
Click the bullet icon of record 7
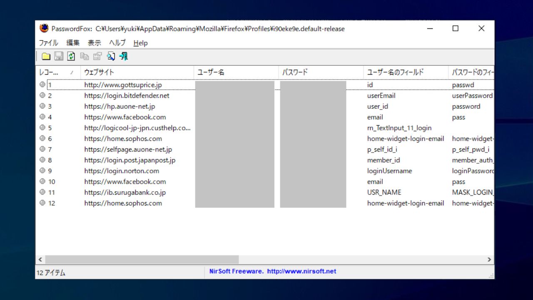42,149
